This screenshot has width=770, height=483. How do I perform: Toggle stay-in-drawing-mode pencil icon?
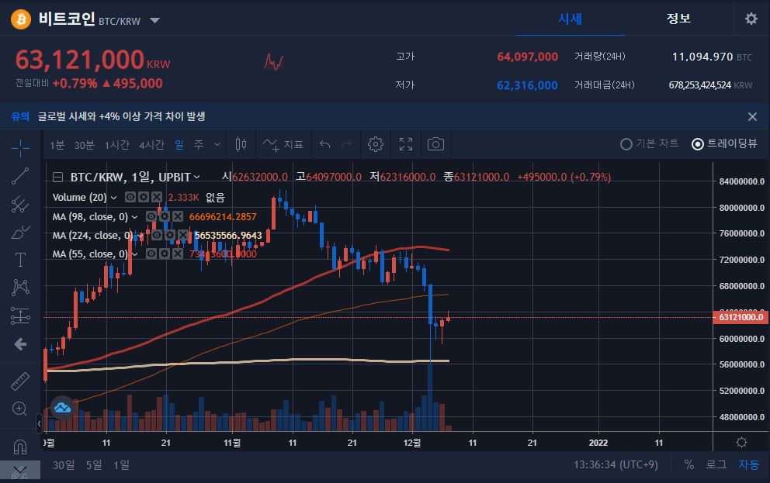[x=20, y=471]
